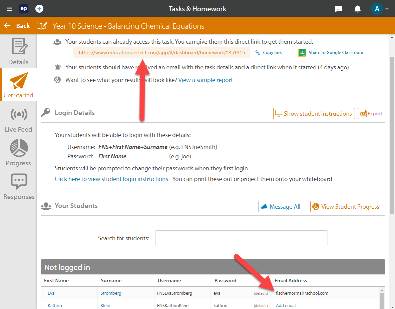Image resolution: width=395 pixels, height=309 pixels.
Task: View Student Progress
Action: pos(346,207)
